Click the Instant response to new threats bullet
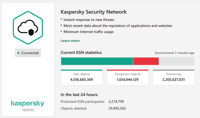This screenshot has width=200, height=118. [89, 20]
